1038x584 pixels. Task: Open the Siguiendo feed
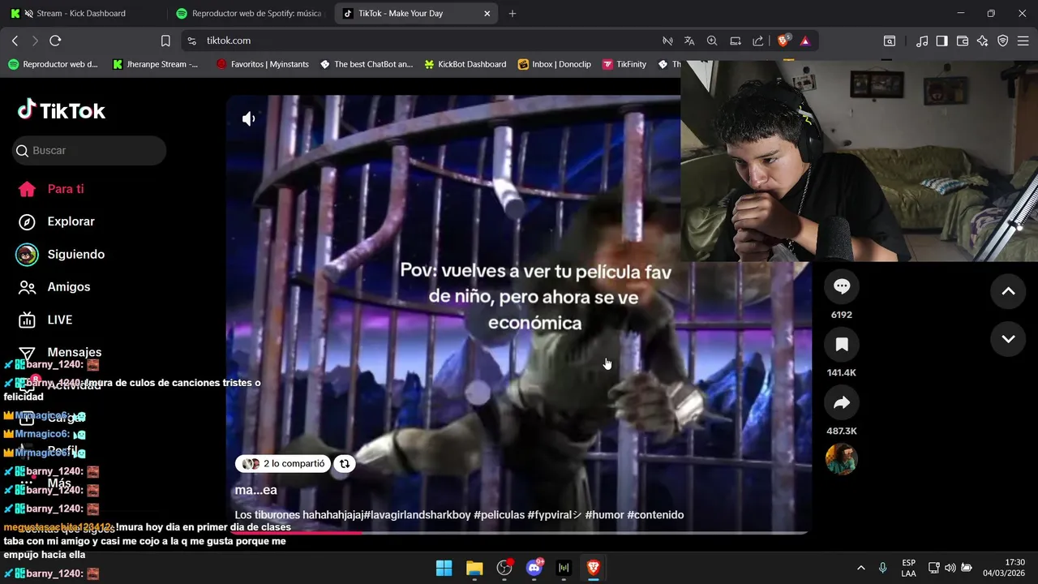[x=62, y=255]
